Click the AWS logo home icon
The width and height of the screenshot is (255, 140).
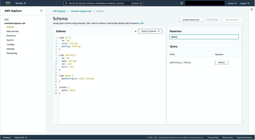pos(8,3)
